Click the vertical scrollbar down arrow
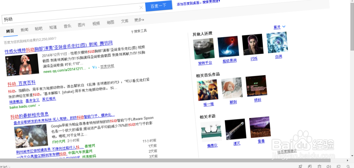Screen dimensions: 354x168 pos(352,156)
